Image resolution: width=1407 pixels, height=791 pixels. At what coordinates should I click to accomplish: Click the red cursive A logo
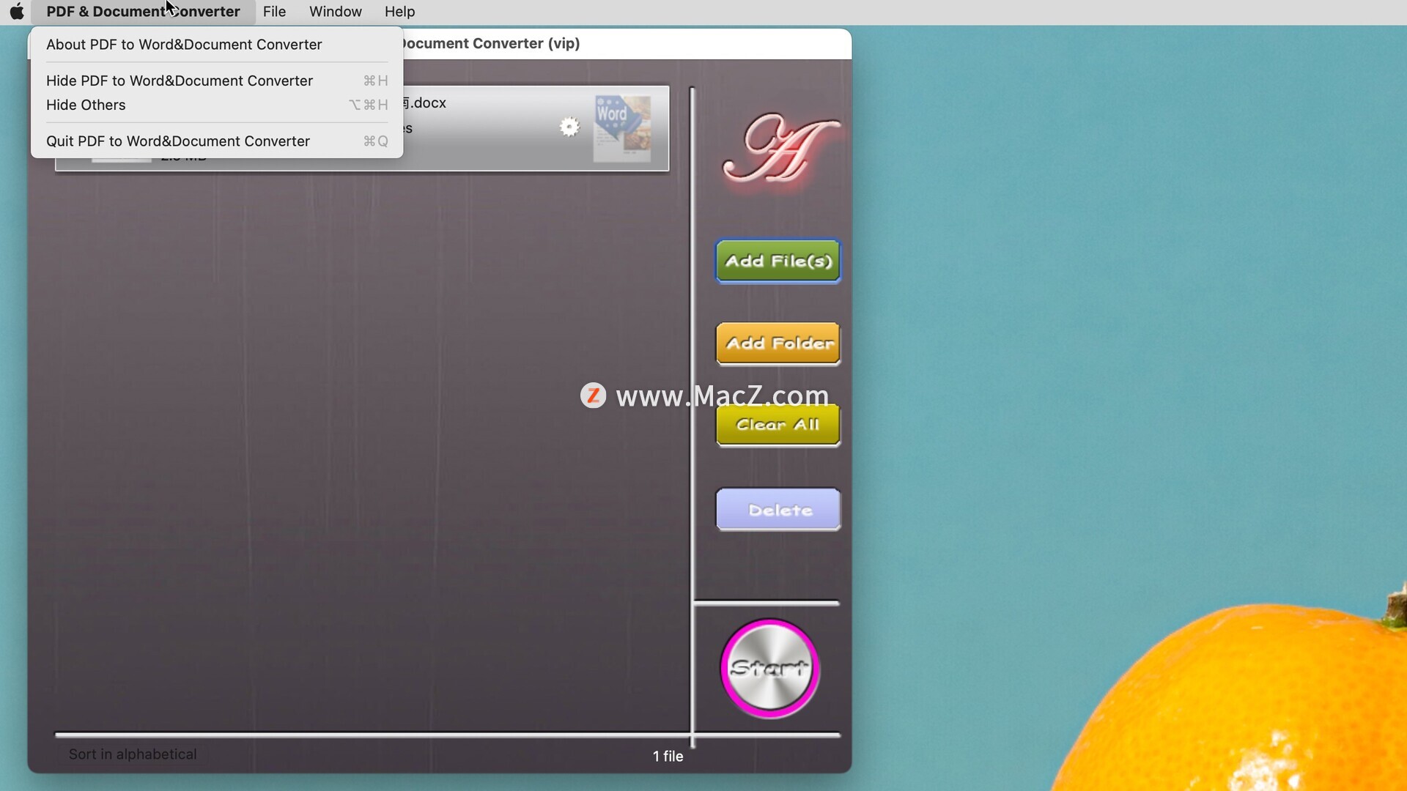coord(780,149)
